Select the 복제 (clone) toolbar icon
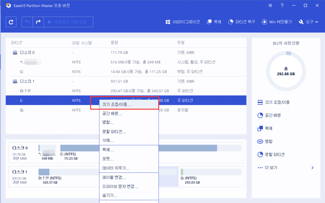325x203 pixels. point(214,22)
